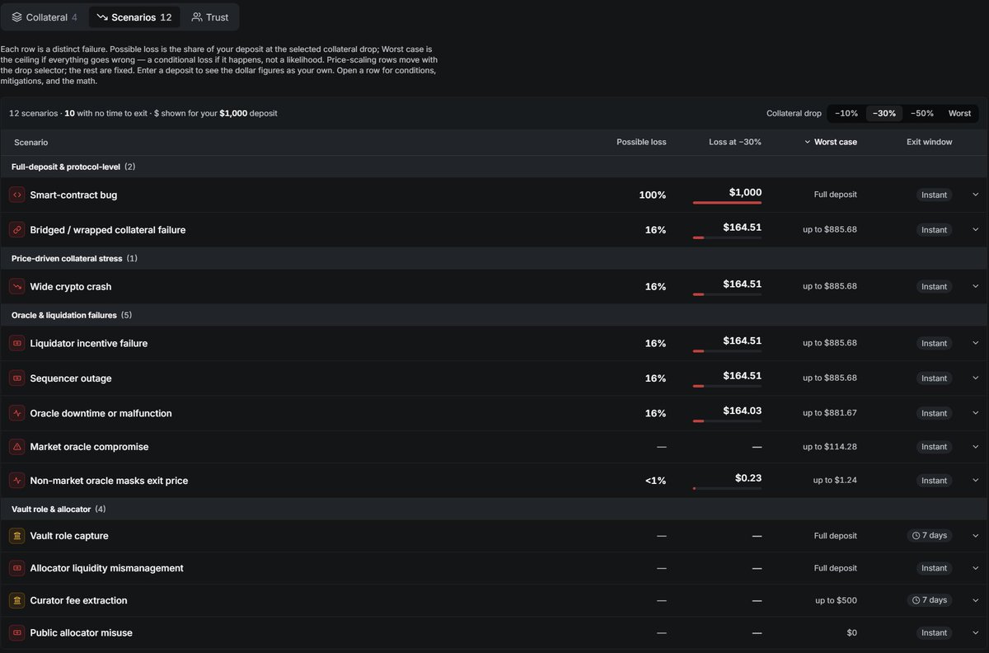
Task: Expand the Oracle downtime or malfunction chevron
Action: 975,412
